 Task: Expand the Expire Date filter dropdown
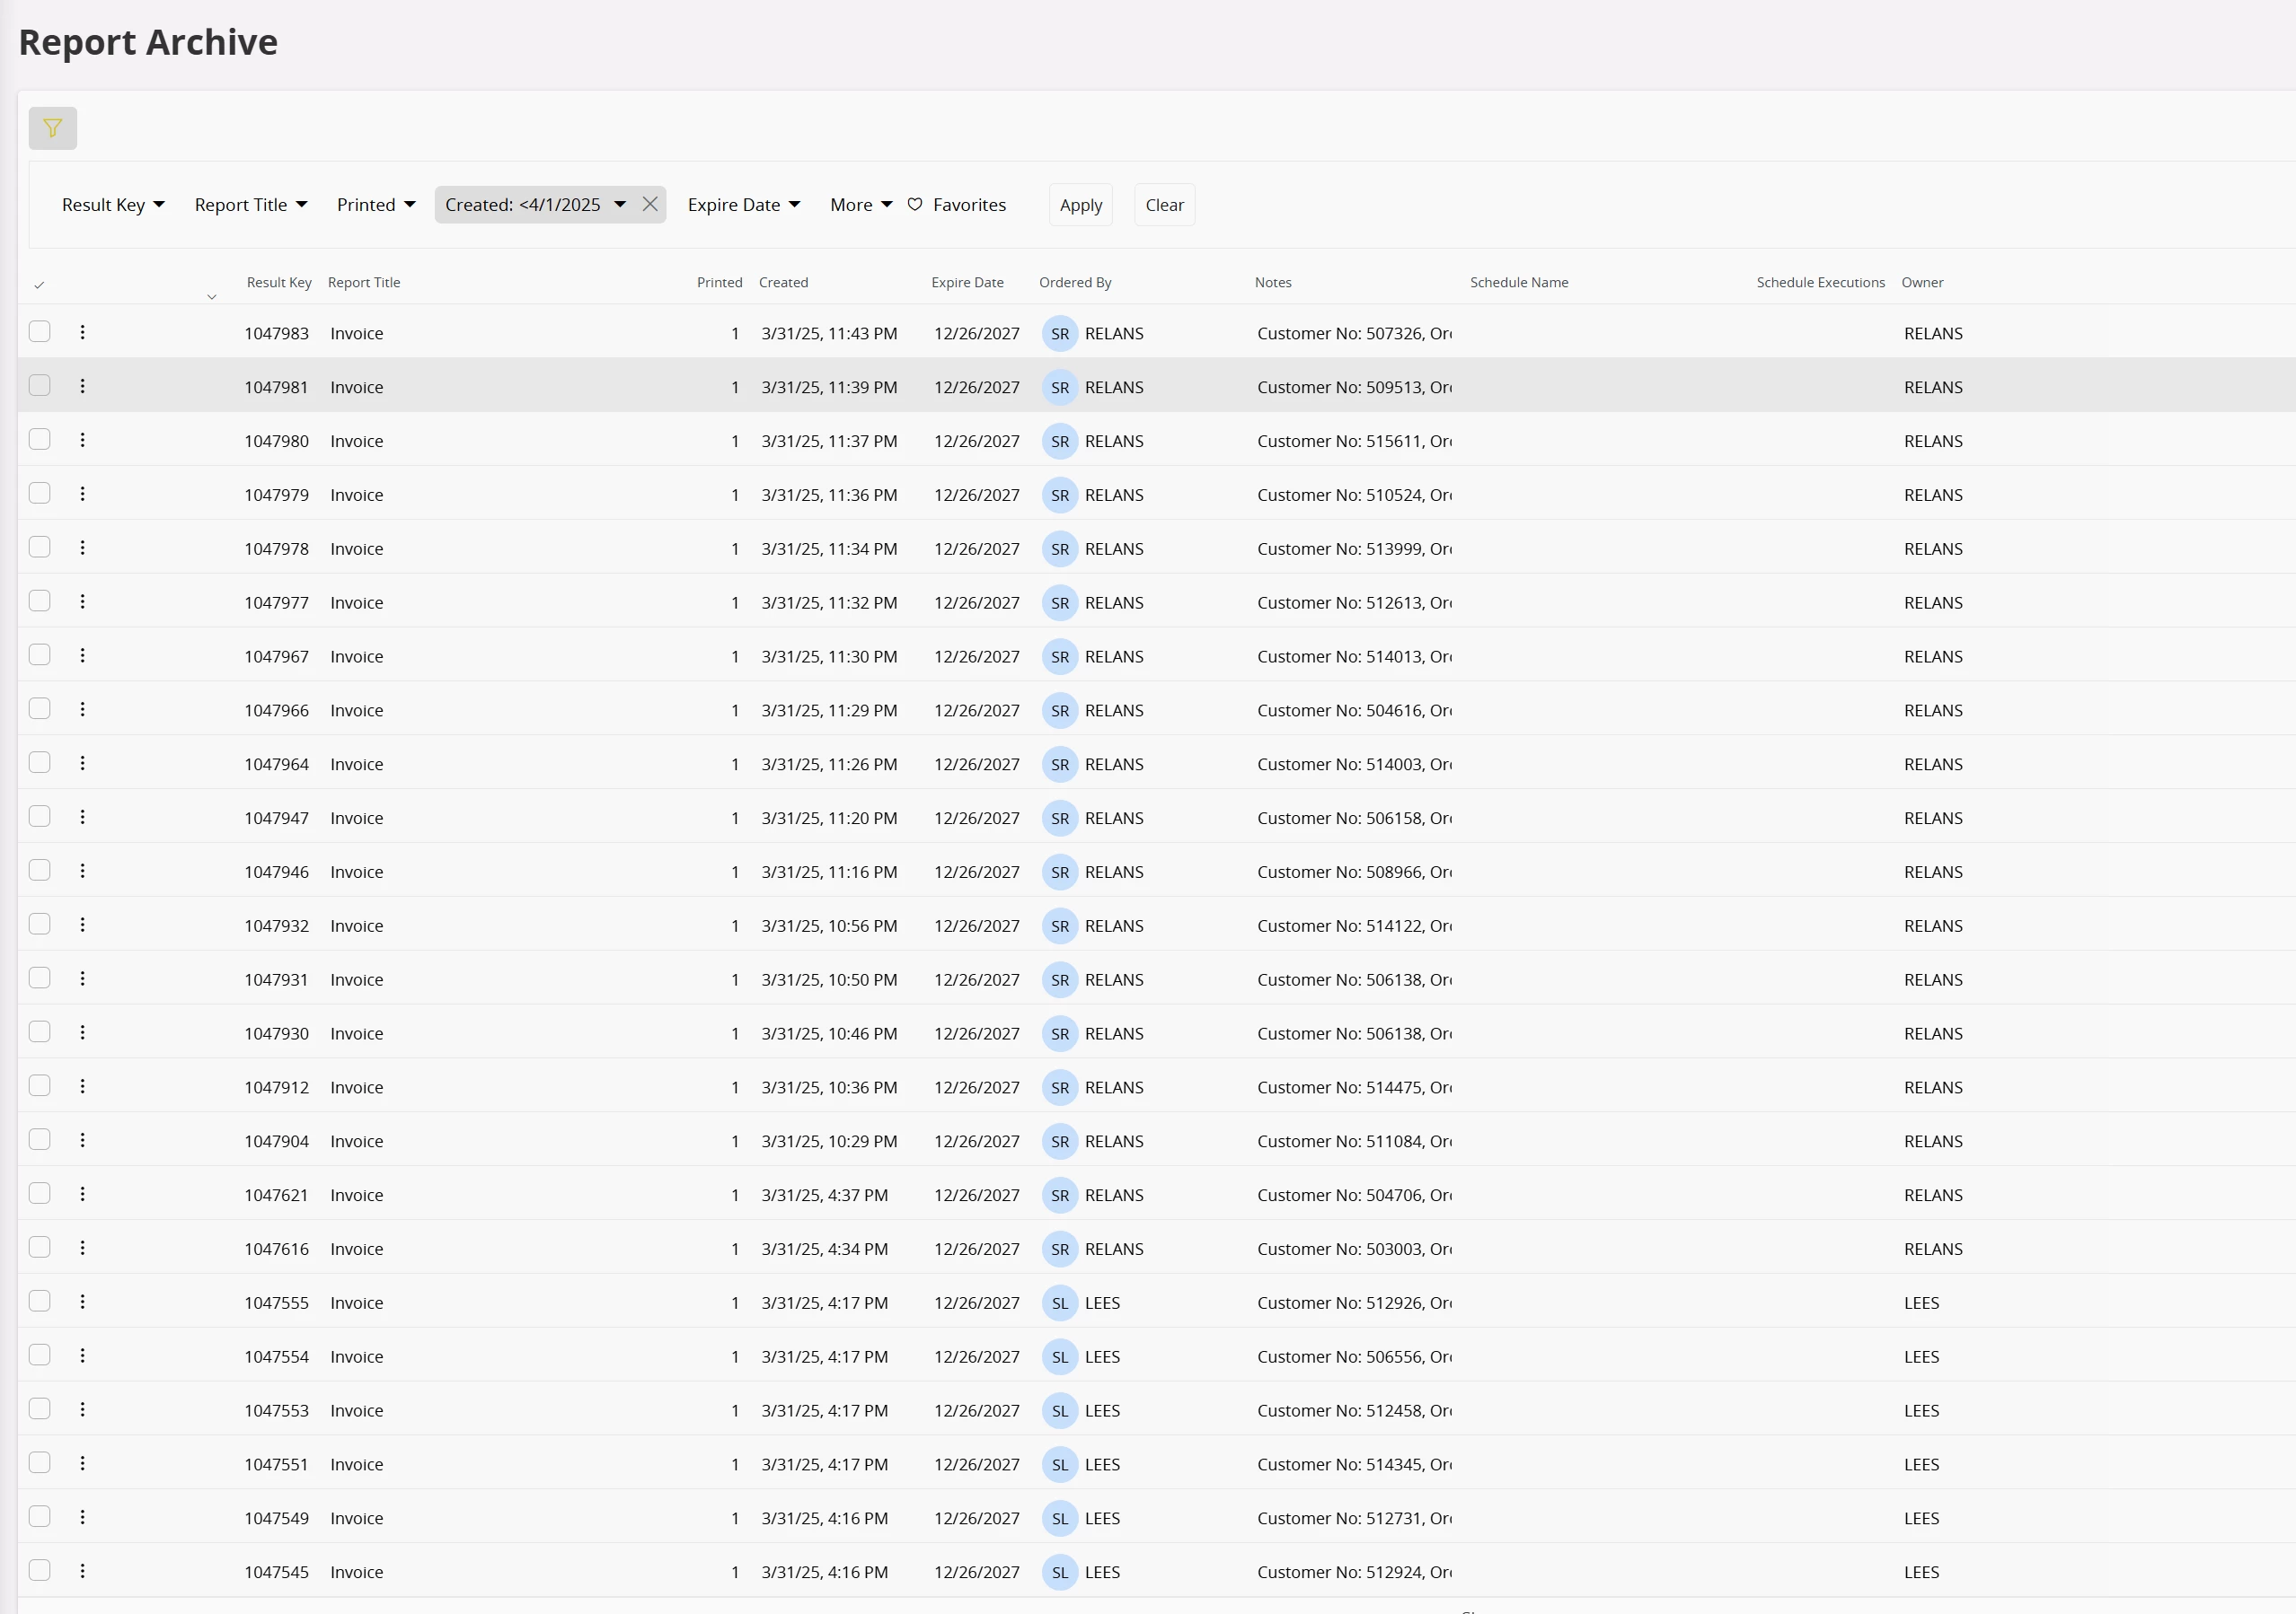744,204
